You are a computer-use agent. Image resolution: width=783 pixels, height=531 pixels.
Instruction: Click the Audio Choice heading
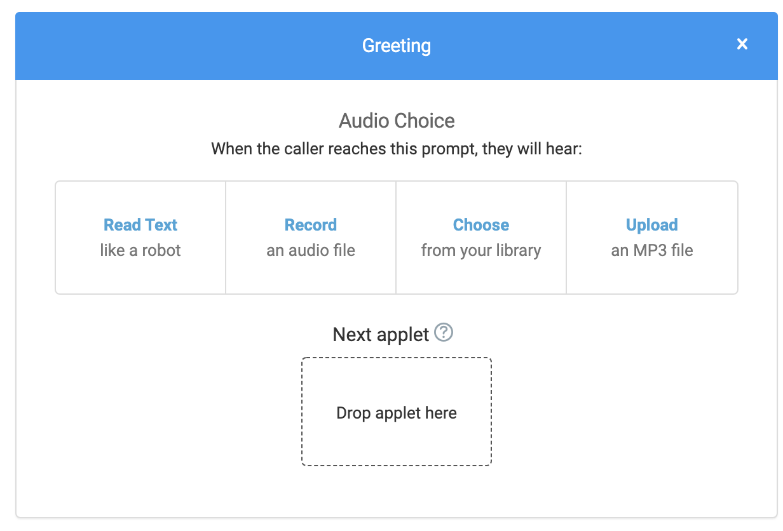(397, 121)
